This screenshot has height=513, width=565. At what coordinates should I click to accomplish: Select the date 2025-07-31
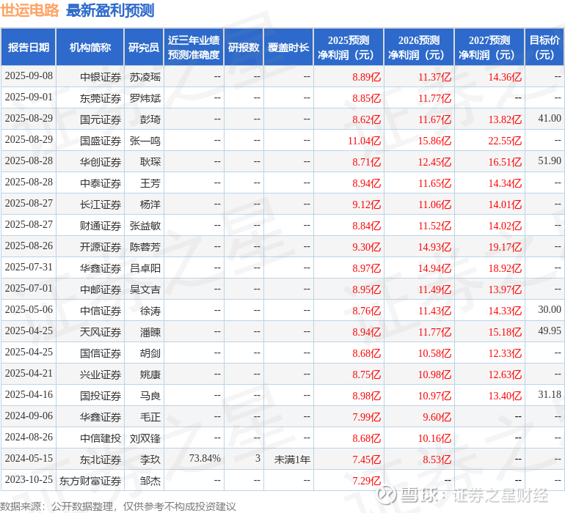click(x=29, y=267)
